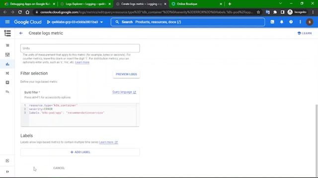
Task: Open Log Router sidebar icon
Action: (x=7, y=73)
